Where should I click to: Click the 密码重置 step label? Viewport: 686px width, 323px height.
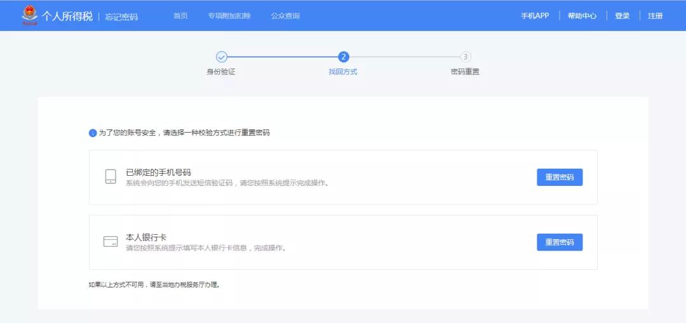[x=465, y=72]
